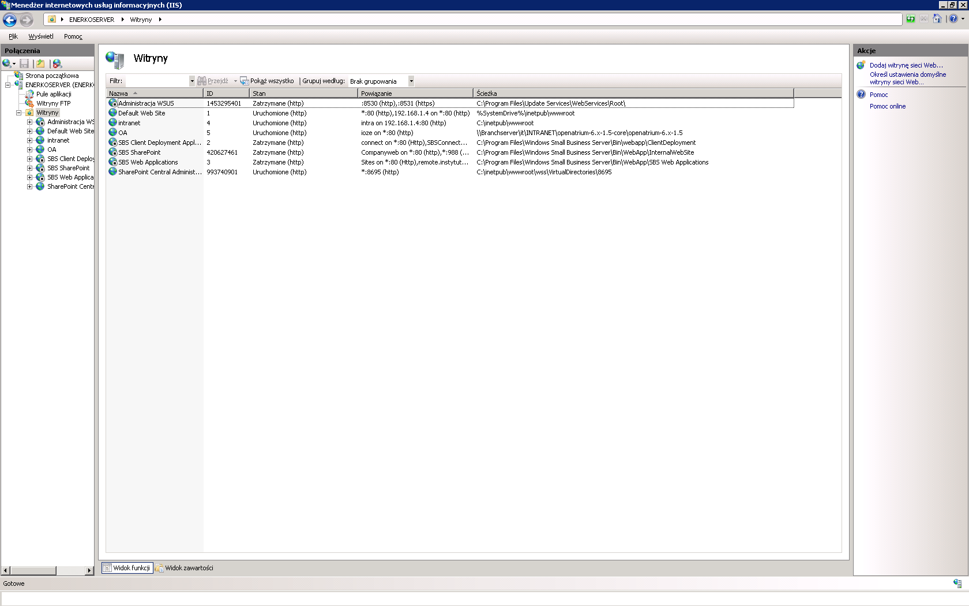The image size is (969, 606).
Task: Open the Pomoc menu
Action: (x=73, y=36)
